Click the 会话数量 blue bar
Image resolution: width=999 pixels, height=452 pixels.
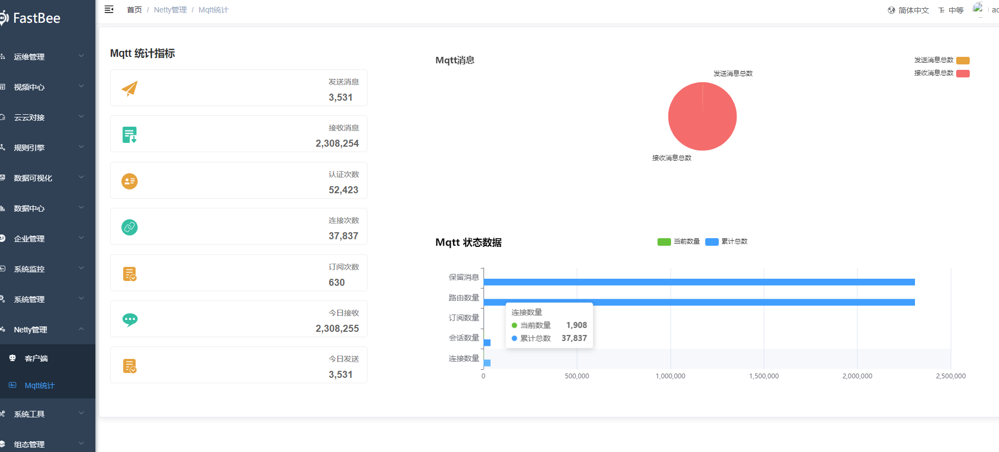[x=487, y=343]
